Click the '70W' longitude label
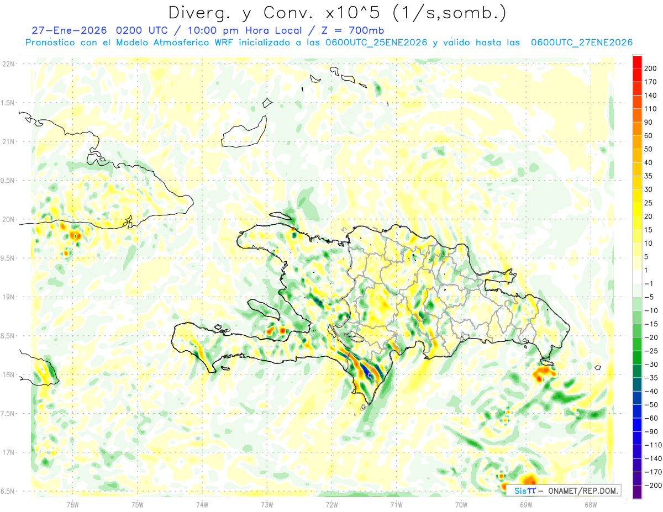The image size is (663, 512). [461, 504]
